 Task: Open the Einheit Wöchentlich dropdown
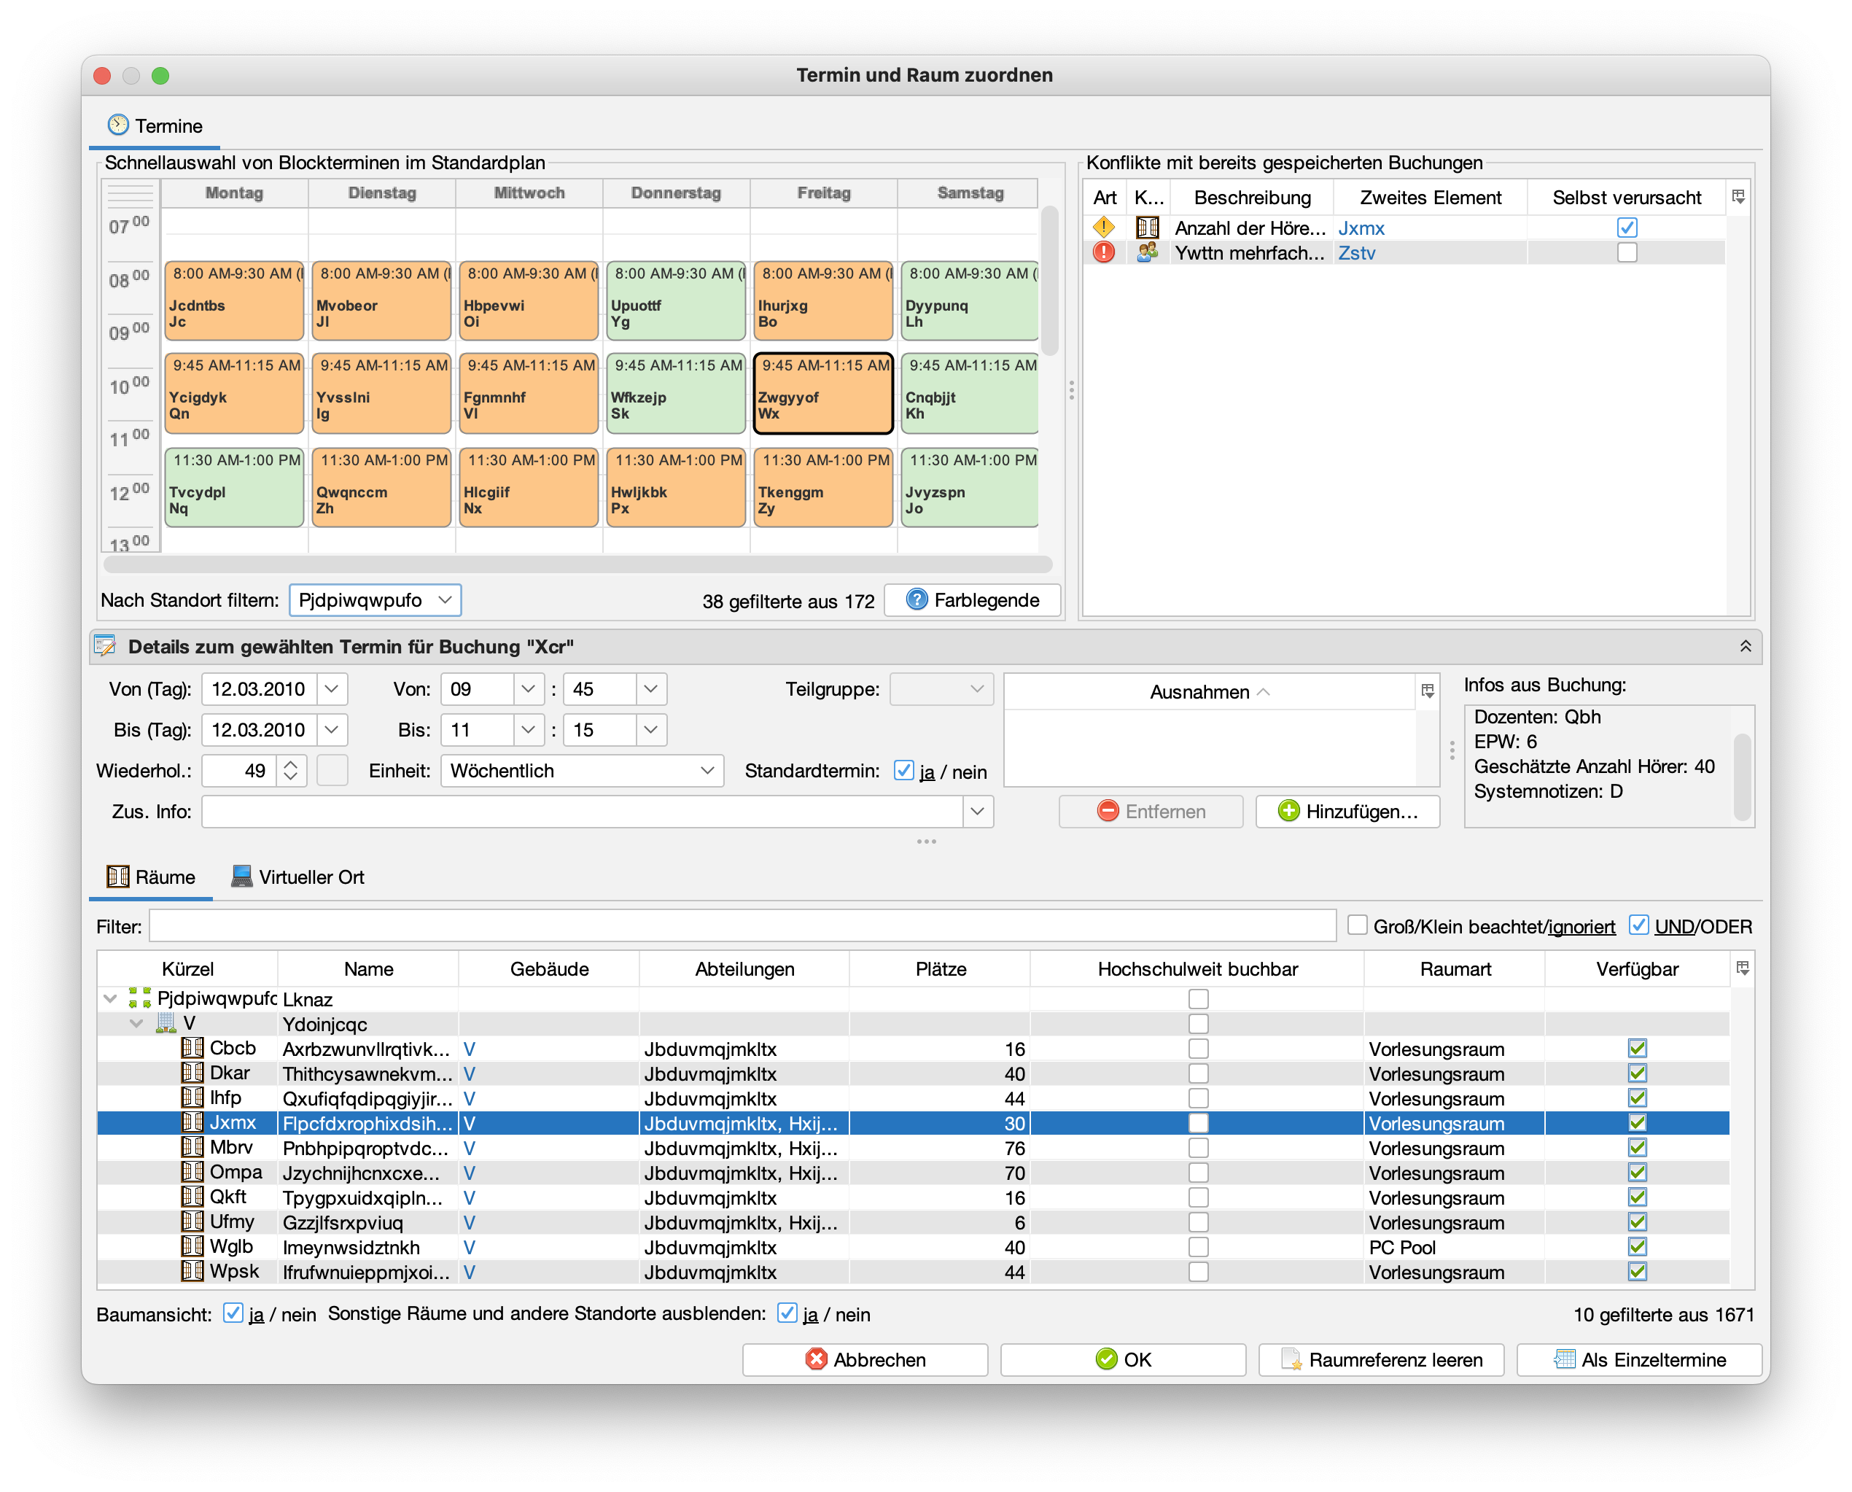[x=582, y=771]
